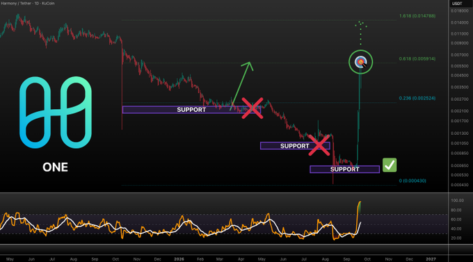Click 0.011000 on the price axis
The width and height of the screenshot is (473, 262).
pyautogui.click(x=460, y=34)
